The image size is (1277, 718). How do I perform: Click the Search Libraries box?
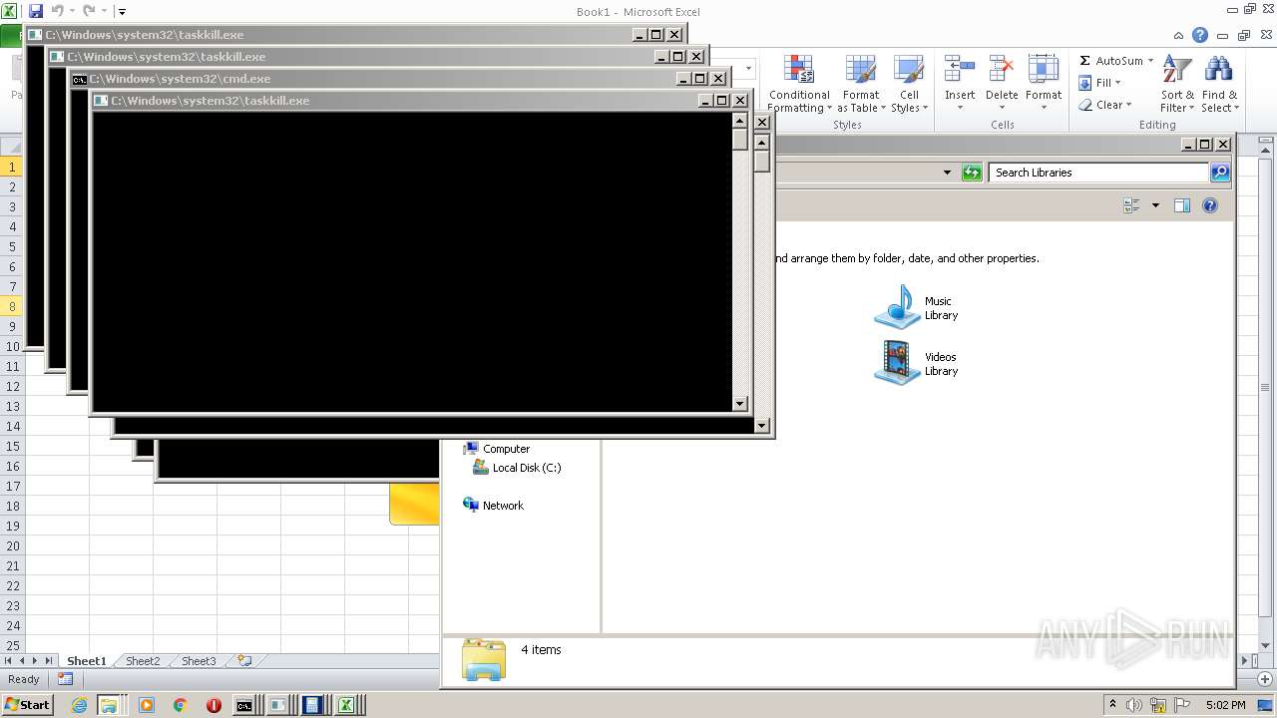(1098, 173)
